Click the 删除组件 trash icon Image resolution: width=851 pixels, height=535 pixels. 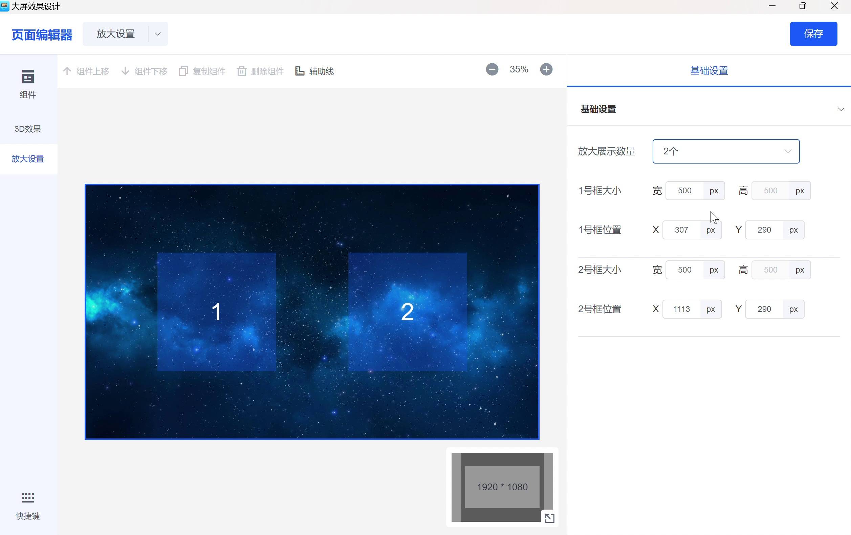pos(242,71)
